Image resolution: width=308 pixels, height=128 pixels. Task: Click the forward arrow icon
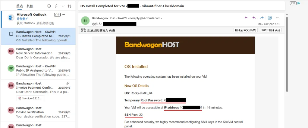pos(262,18)
